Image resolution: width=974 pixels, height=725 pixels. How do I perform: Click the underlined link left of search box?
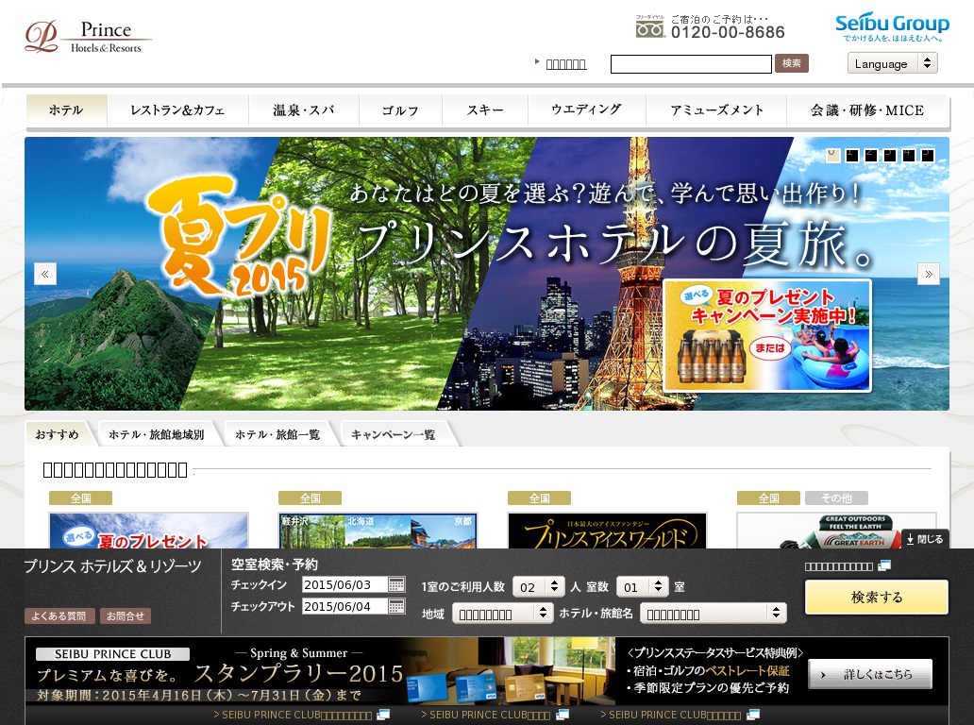[566, 64]
